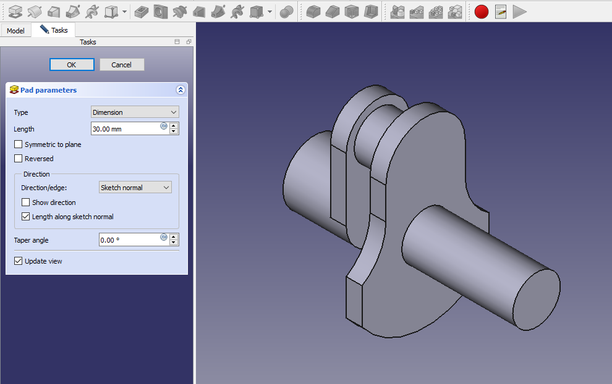Open the Type dropdown showing Dimension

[135, 112]
